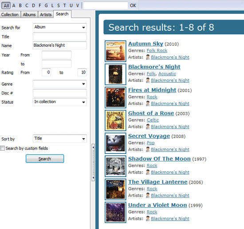Click the Title input field

pyautogui.click(x=60, y=36)
